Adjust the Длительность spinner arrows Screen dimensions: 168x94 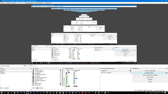click(x=131, y=73)
